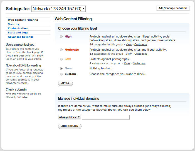Click the ADD DOMAIN button

(70, 126)
